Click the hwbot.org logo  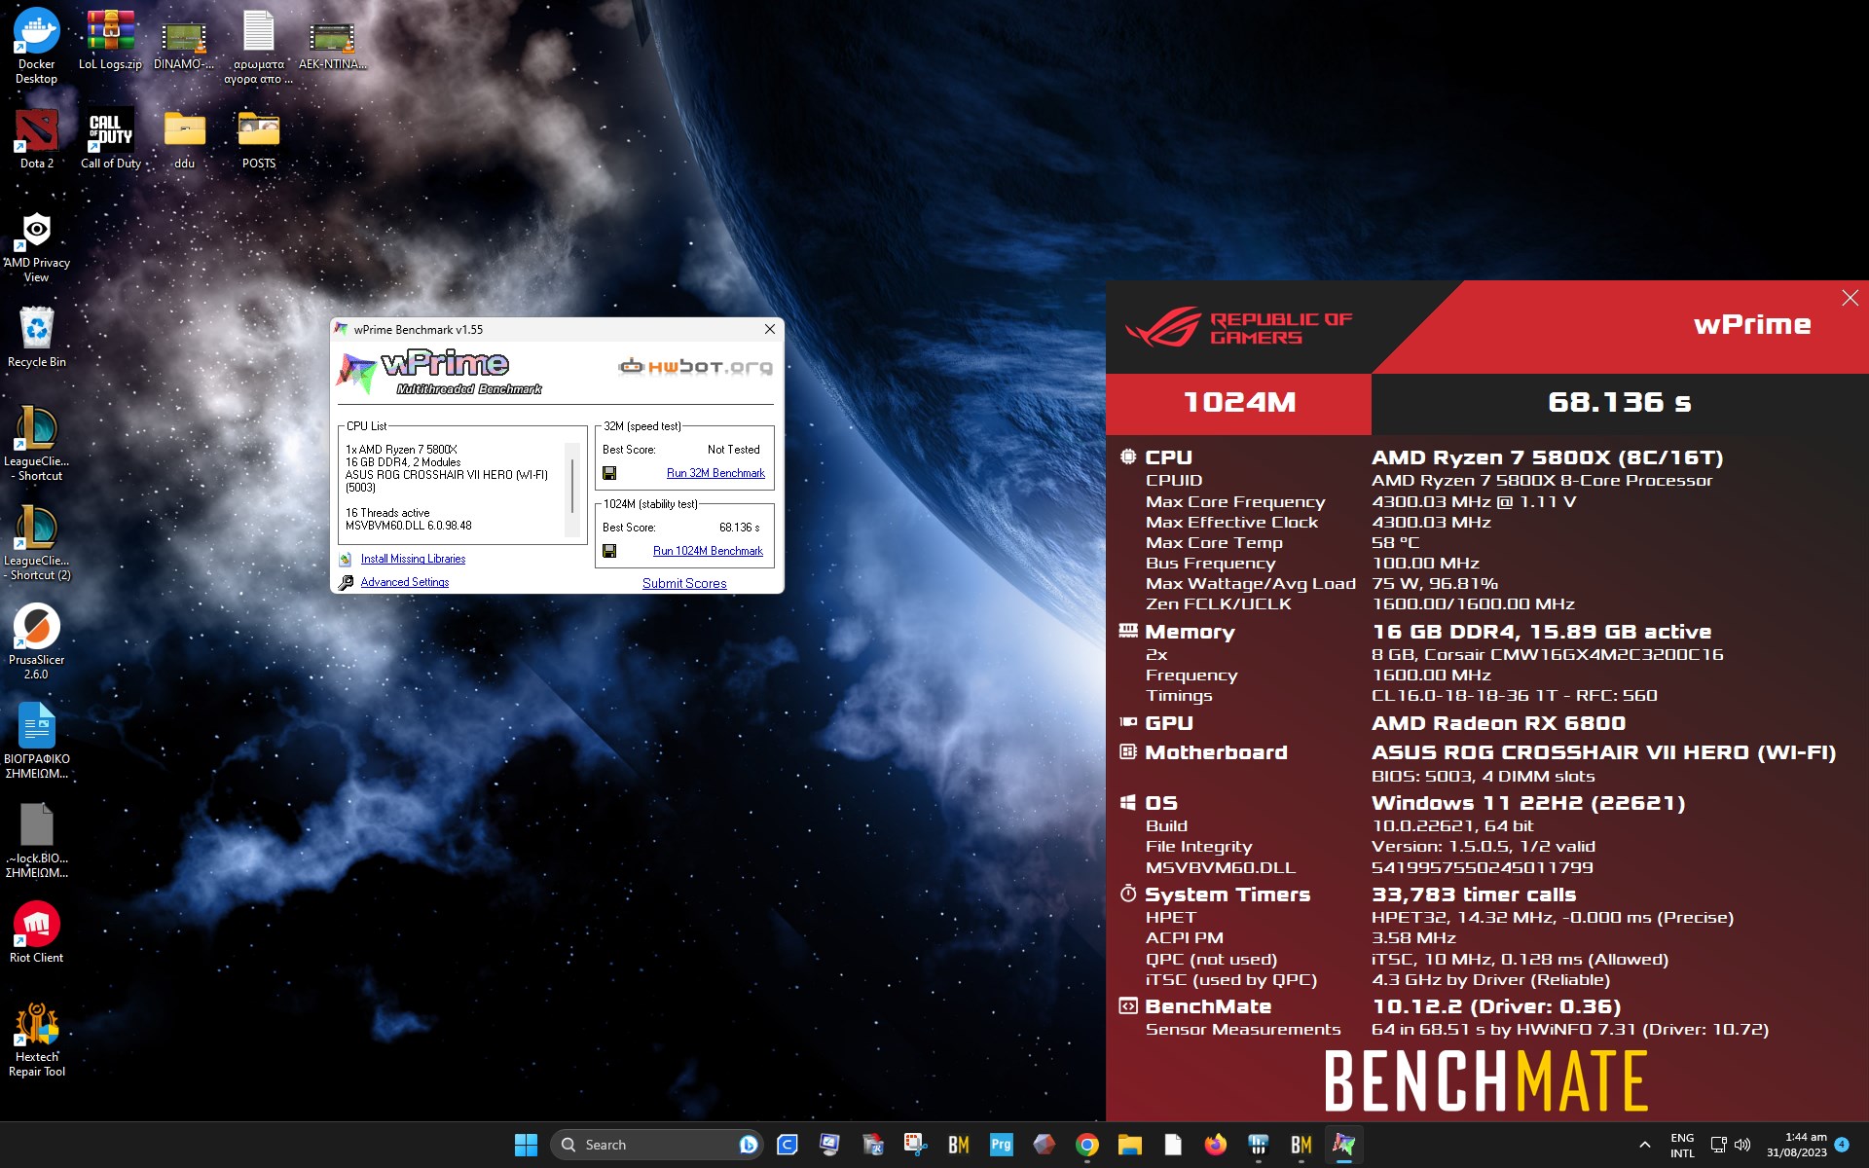pos(695,367)
